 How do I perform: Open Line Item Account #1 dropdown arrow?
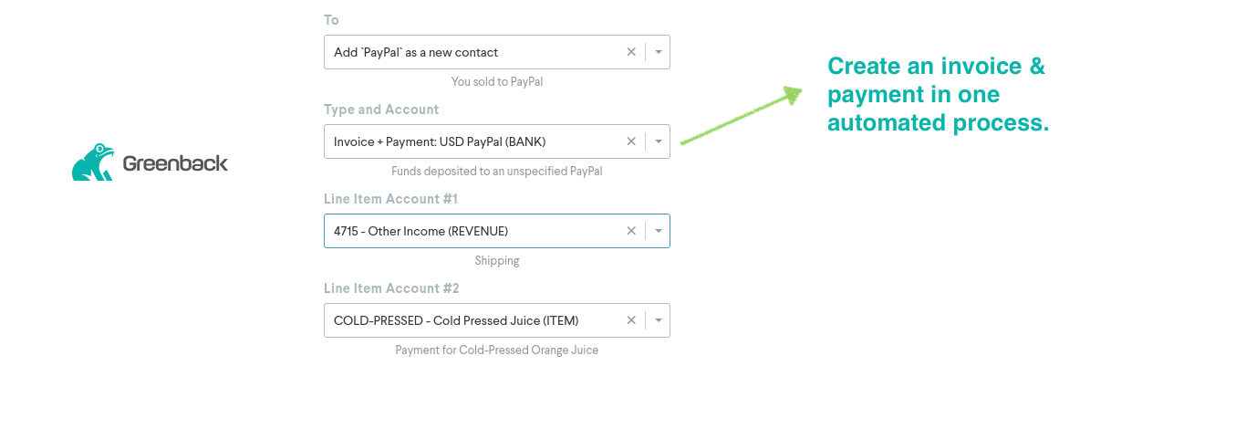tap(659, 231)
